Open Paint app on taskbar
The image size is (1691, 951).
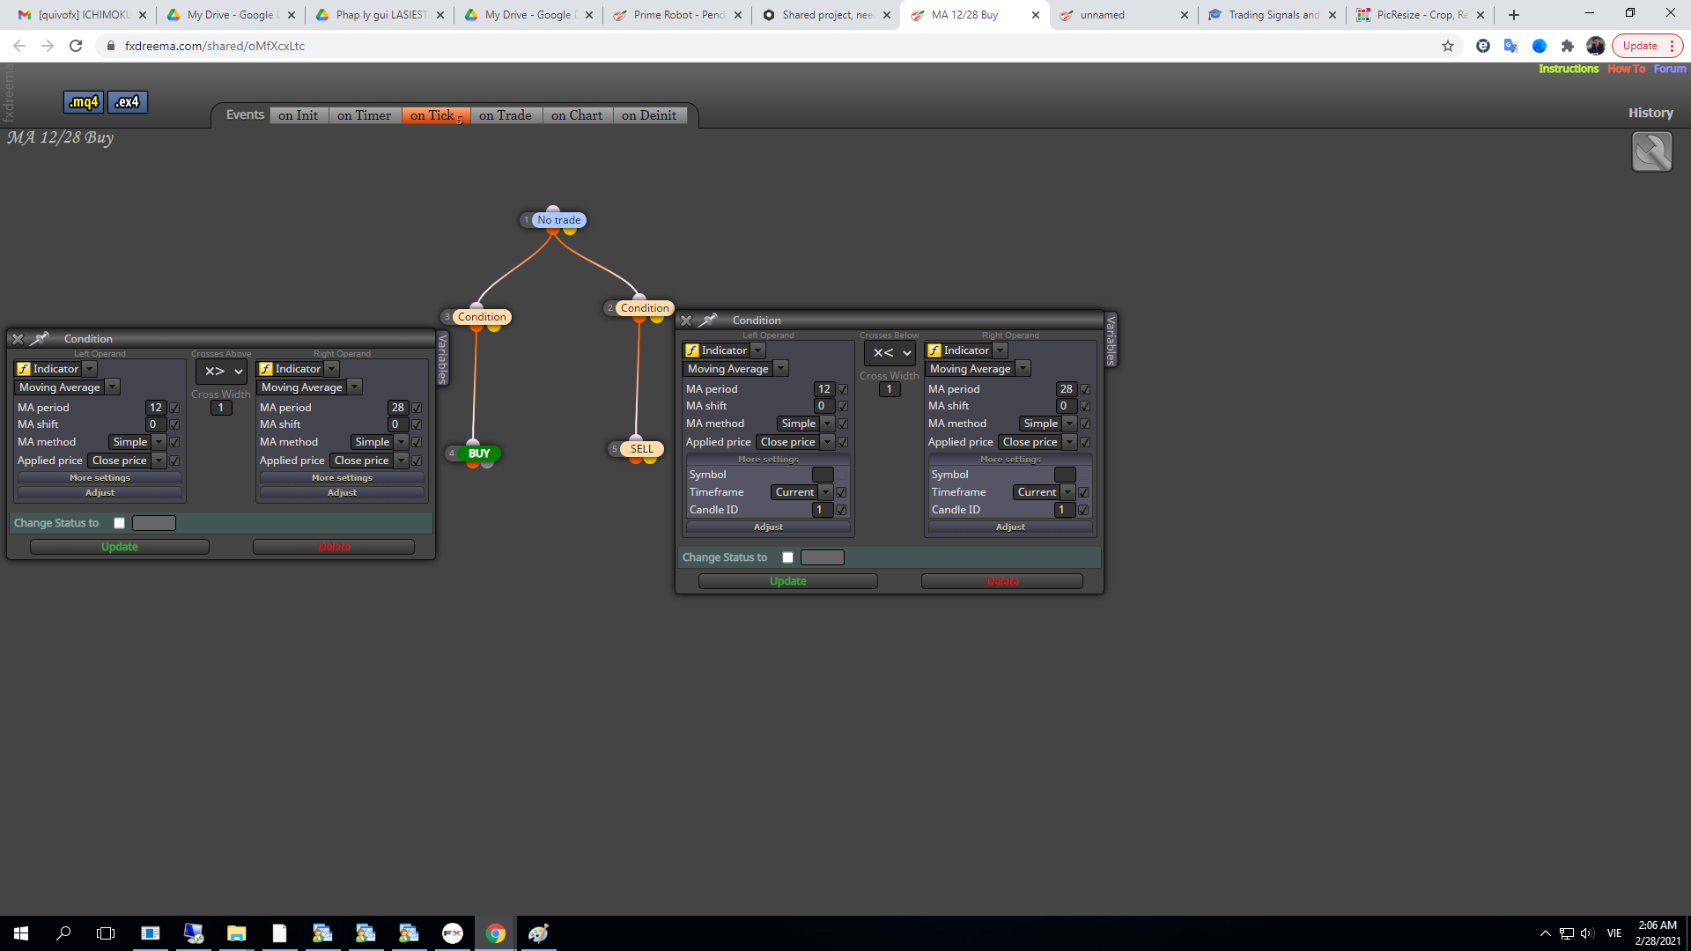point(538,933)
